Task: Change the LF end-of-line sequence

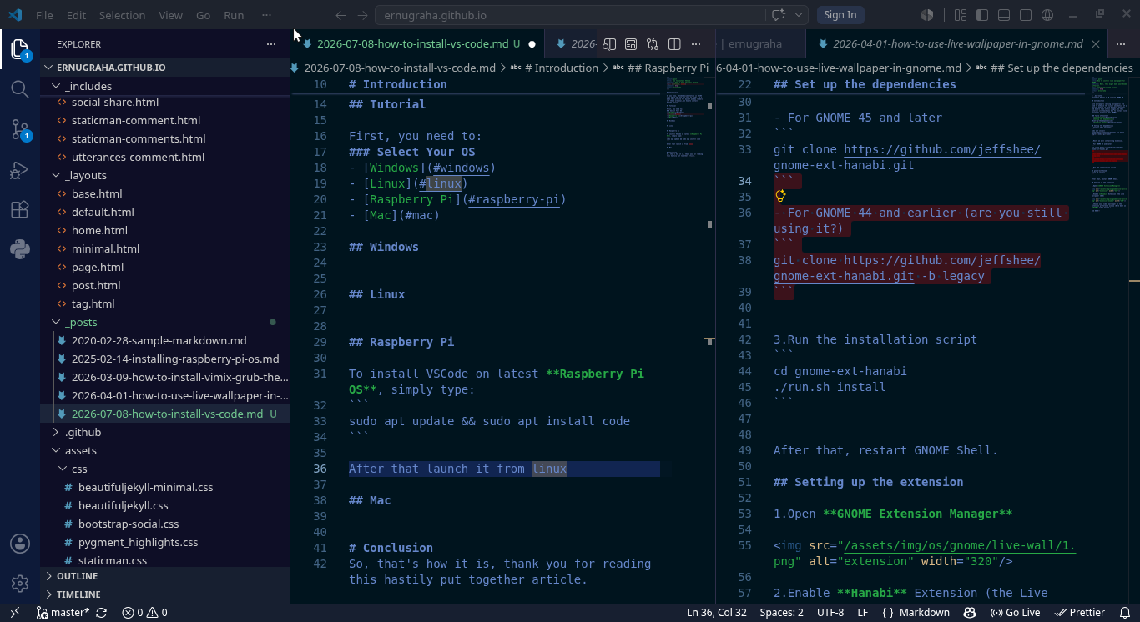Action: (863, 613)
